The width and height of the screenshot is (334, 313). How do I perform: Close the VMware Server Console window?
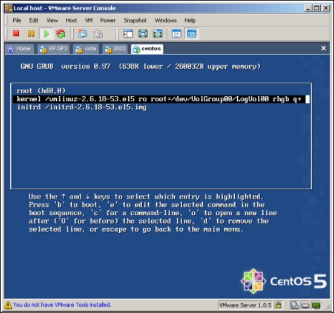click(x=325, y=9)
